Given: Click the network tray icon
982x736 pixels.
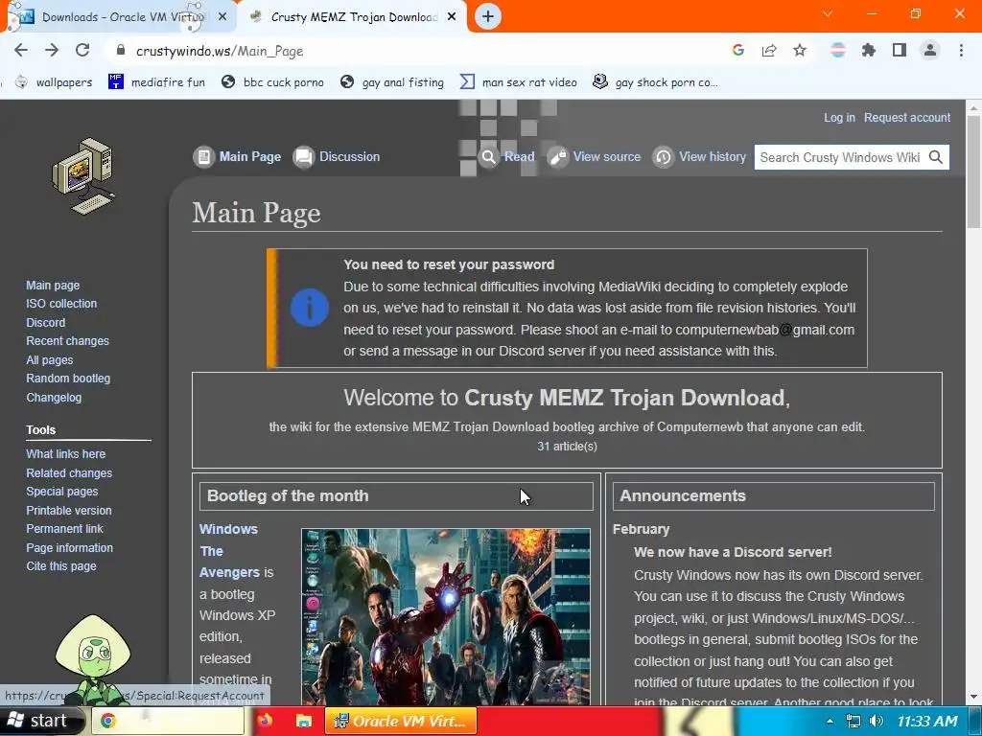Looking at the screenshot, I should pyautogui.click(x=853, y=721).
